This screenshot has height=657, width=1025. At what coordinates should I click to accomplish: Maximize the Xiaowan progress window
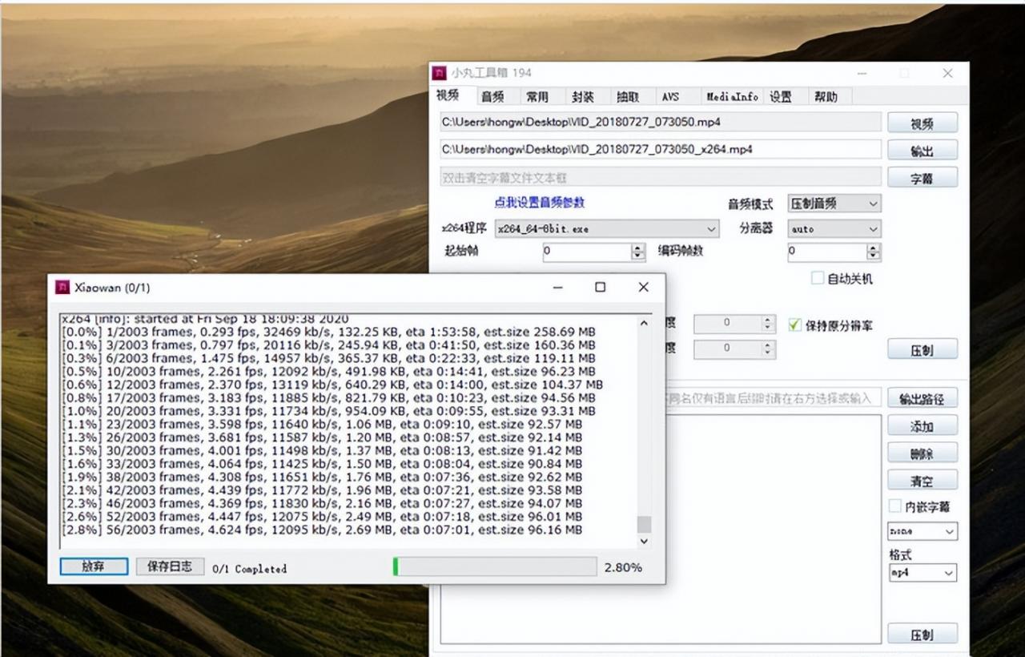(600, 287)
